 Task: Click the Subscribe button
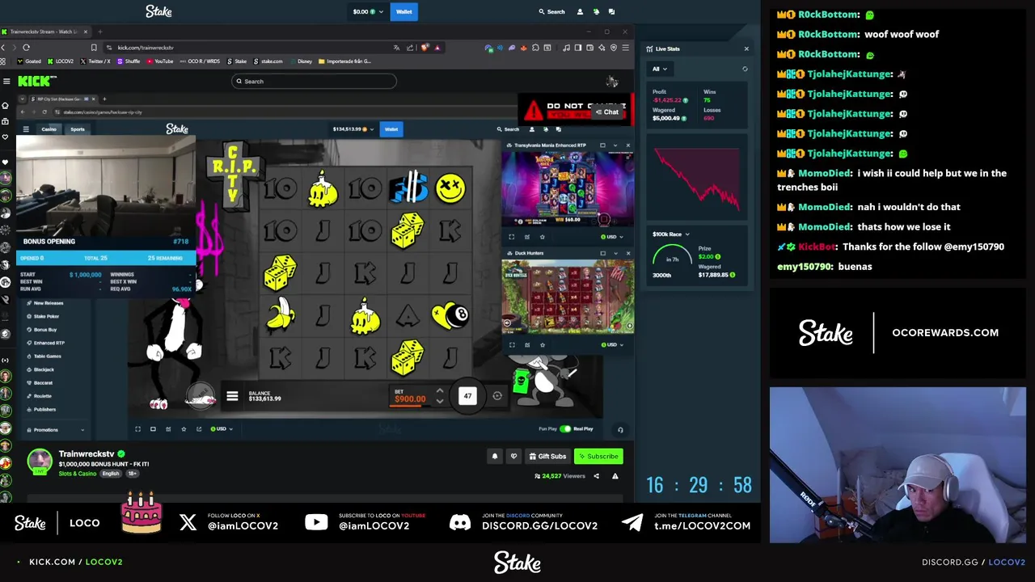(x=598, y=456)
